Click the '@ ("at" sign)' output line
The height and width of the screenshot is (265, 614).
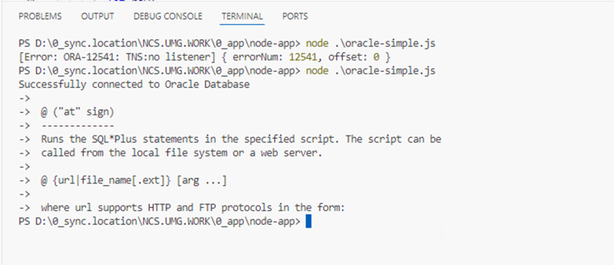78,112
